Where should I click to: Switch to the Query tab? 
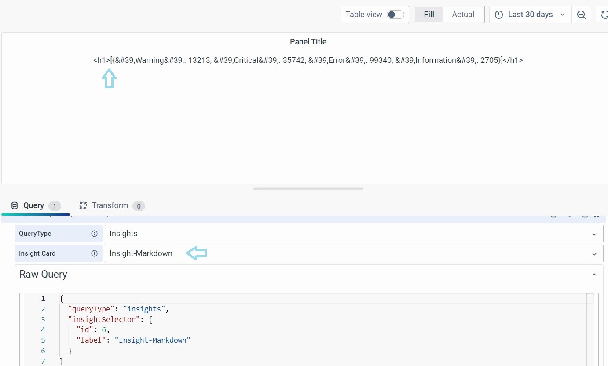(x=34, y=205)
